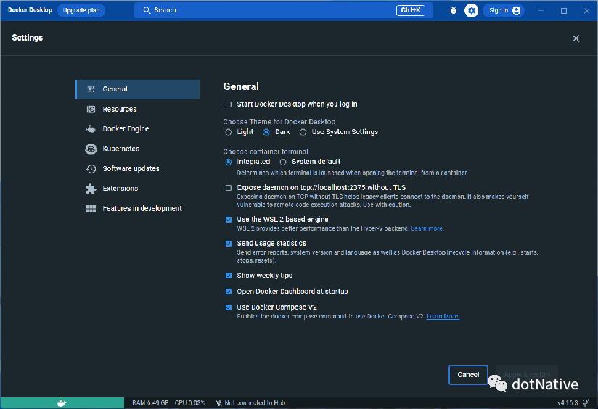Click the Docker Engine whale icon

point(91,129)
